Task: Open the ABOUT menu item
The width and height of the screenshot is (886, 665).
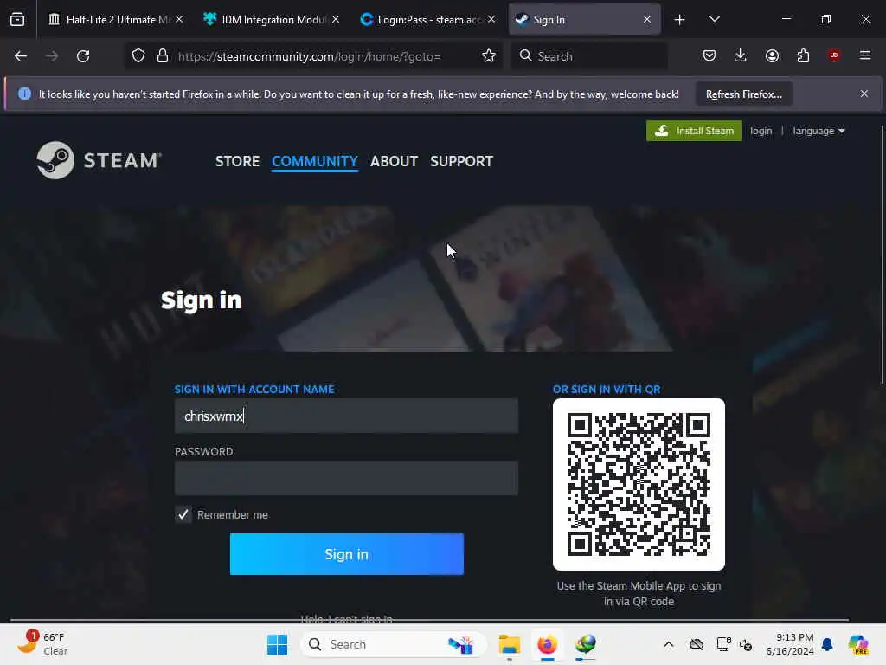Action: point(394,161)
